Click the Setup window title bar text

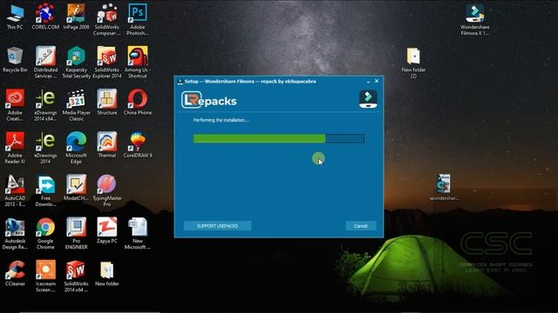[250, 81]
